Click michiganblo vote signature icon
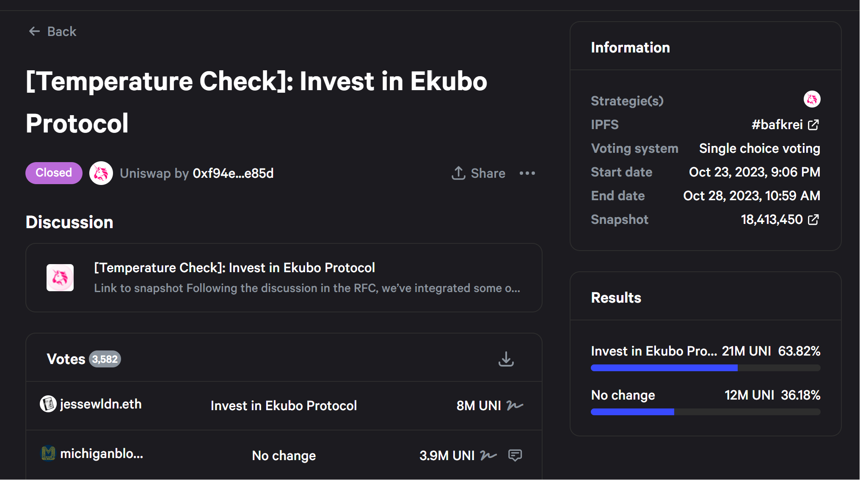Viewport: 860px width, 480px height. 488,455
